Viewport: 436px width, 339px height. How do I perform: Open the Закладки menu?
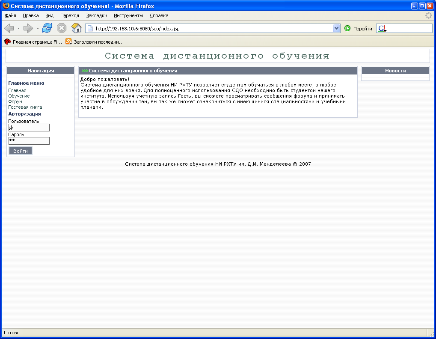[x=97, y=15]
